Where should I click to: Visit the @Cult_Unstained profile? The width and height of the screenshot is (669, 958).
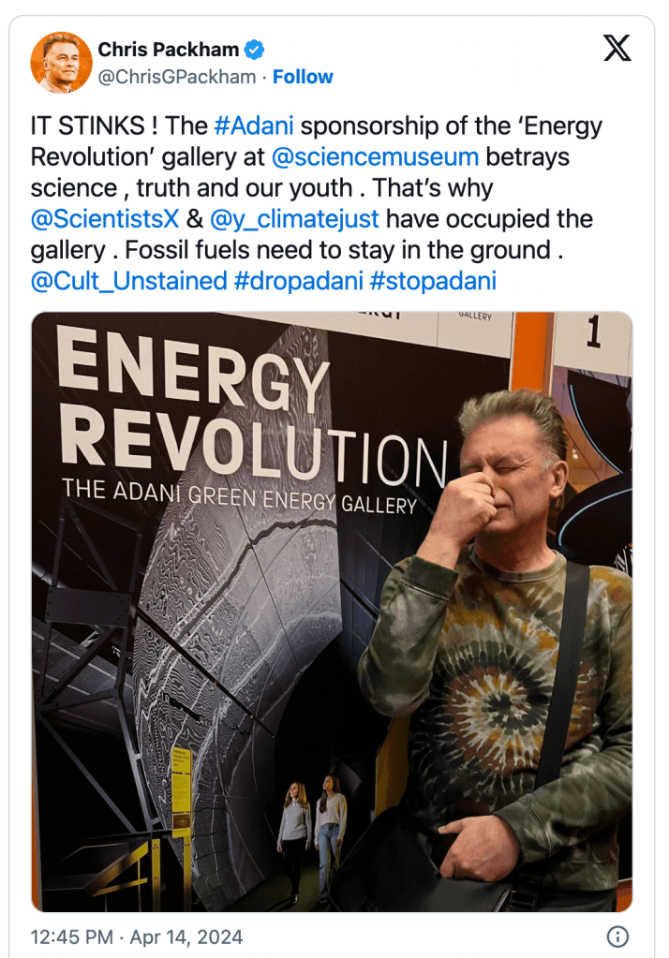[129, 281]
